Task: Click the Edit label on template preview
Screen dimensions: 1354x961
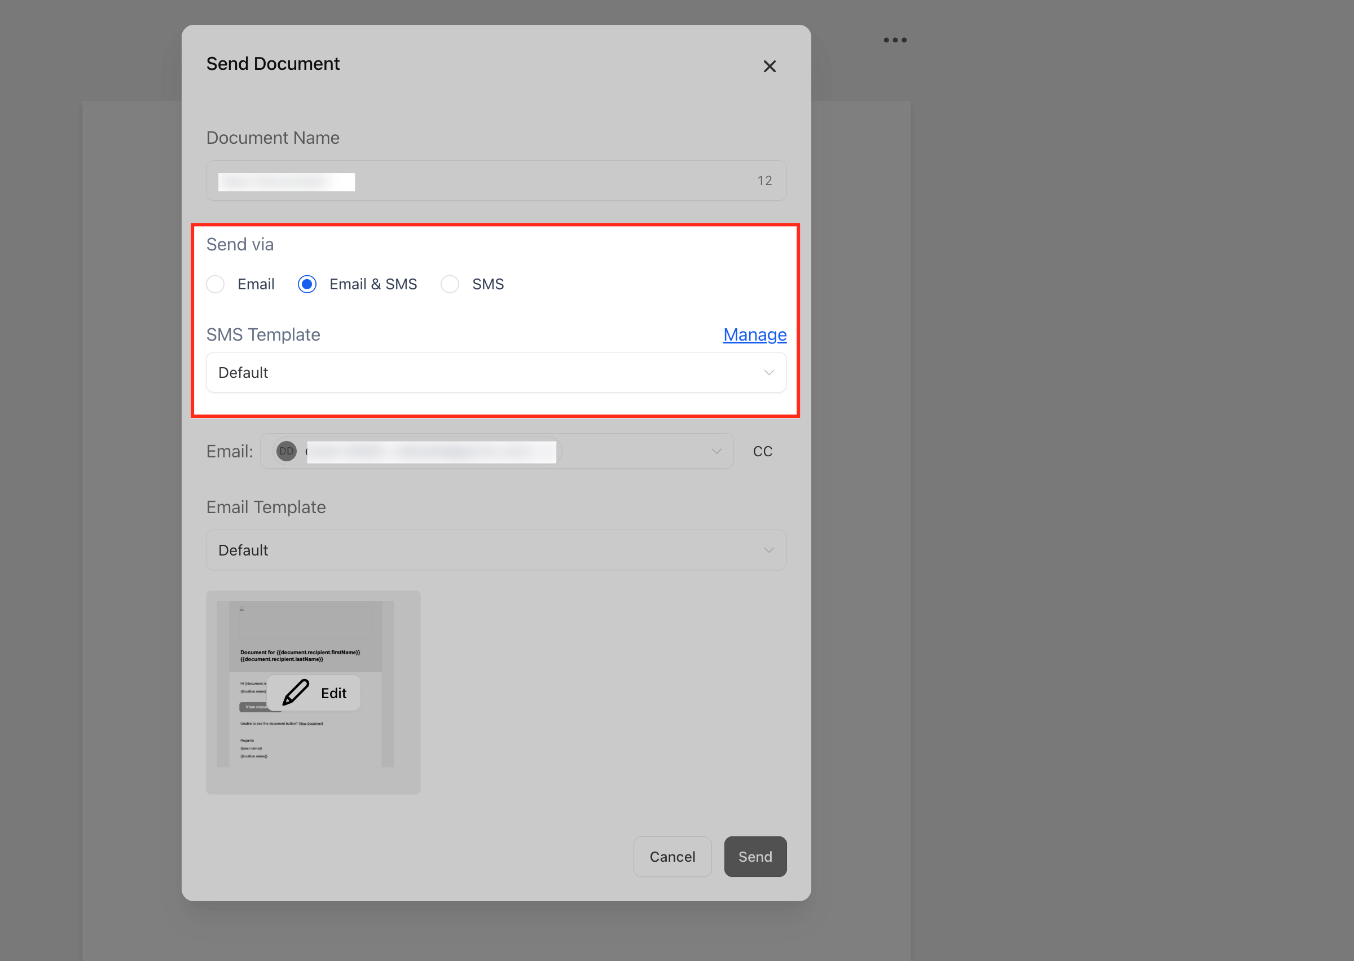Action: point(333,693)
